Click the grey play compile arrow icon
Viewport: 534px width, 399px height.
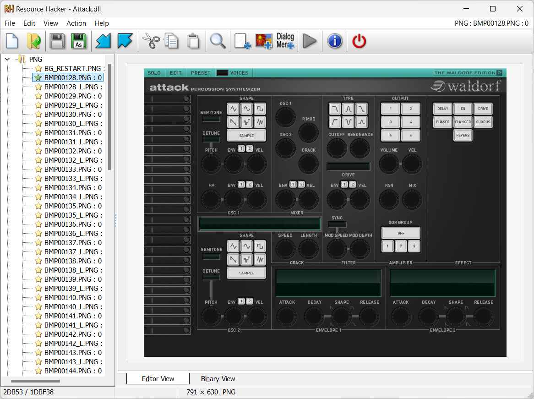click(x=310, y=41)
